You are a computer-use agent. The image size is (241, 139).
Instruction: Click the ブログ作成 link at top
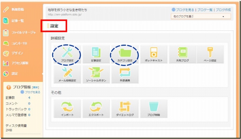(x=223, y=10)
